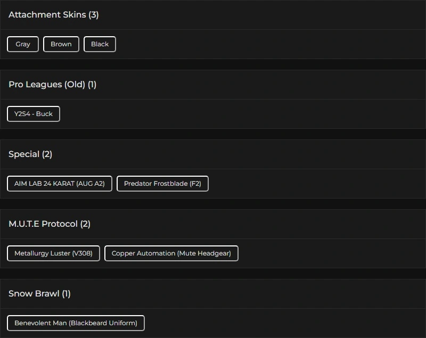
Task: Click the Predator Frostblade (F2) tag
Action: click(x=162, y=184)
